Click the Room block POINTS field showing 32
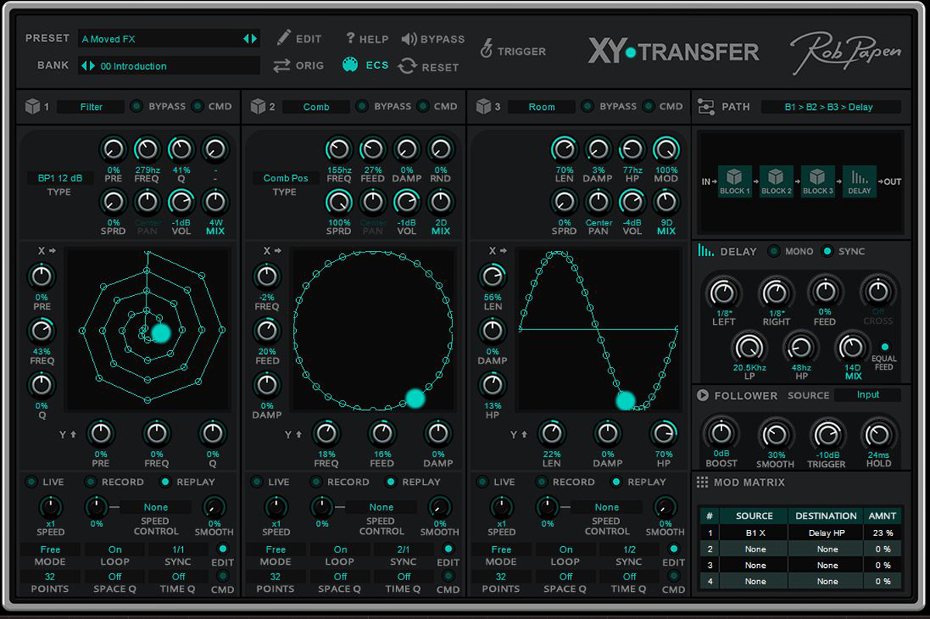930x619 pixels. [501, 576]
